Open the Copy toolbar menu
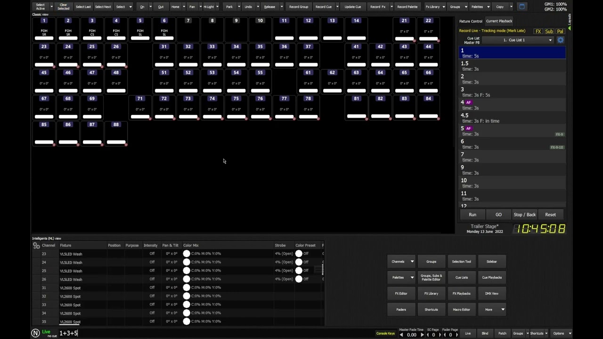Screen dimensions: 603x339 click(500, 7)
